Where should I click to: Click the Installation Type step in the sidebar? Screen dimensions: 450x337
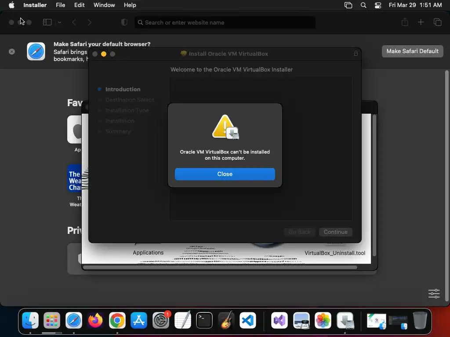[x=127, y=110]
